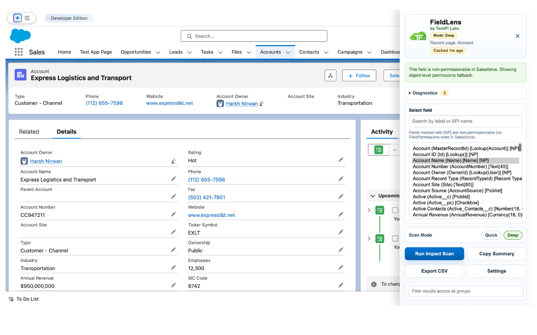Open the Leads tab dropdown arrow
The image size is (537, 335).
click(x=190, y=52)
